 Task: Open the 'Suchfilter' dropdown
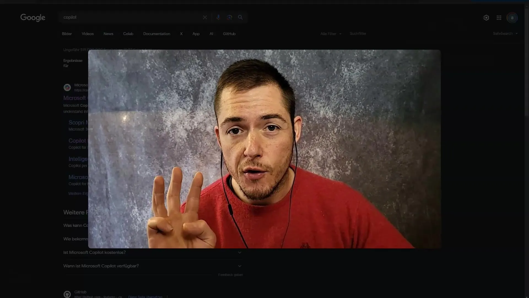click(358, 33)
